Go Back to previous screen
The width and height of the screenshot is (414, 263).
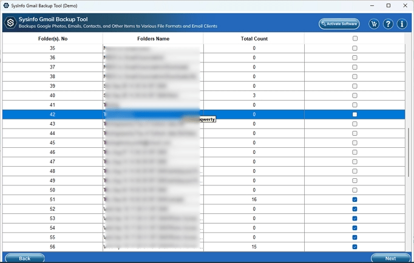[24, 258]
